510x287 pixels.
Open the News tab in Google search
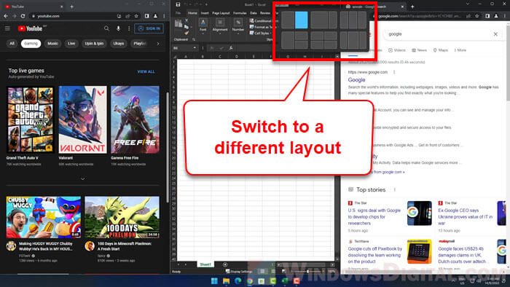[x=419, y=50]
